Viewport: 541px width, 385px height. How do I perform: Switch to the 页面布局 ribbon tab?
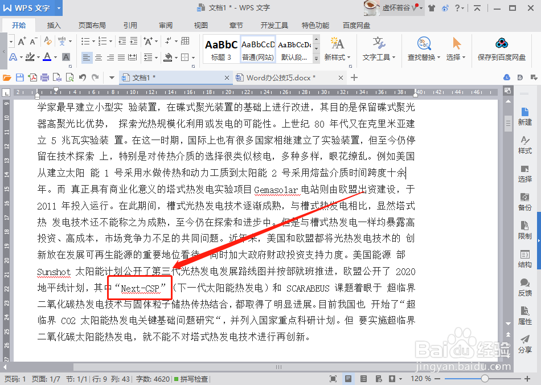click(92, 25)
